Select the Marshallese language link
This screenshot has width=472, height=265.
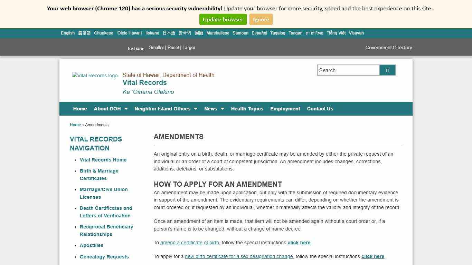pyautogui.click(x=218, y=33)
